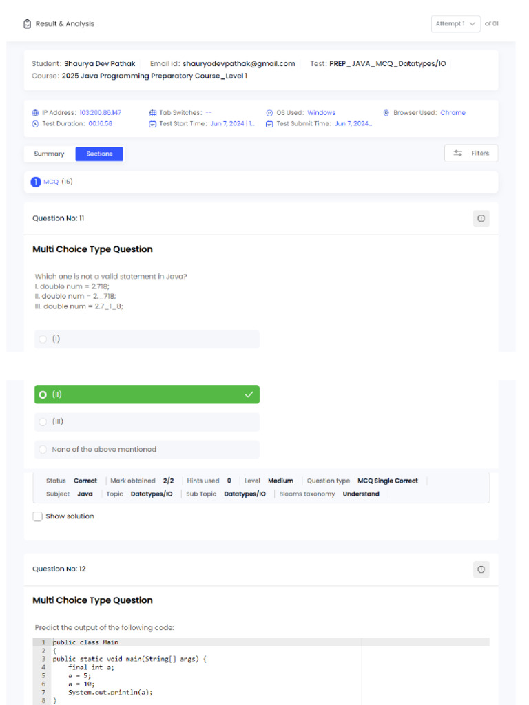Click the info icon for Question 12
Screen dimensions: 529x705
pos(481,569)
